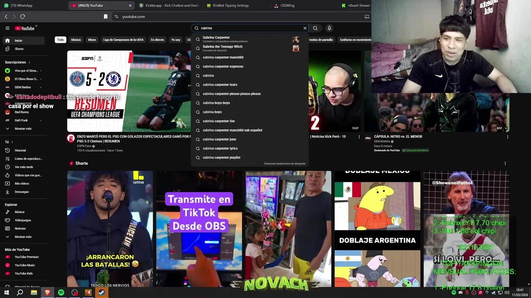This screenshot has height=298, width=531.
Task: Click the search box containing sabrina
Action: (x=249, y=28)
